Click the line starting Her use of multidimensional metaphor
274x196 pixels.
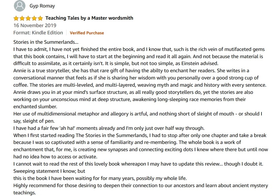pyautogui.click(x=138, y=114)
